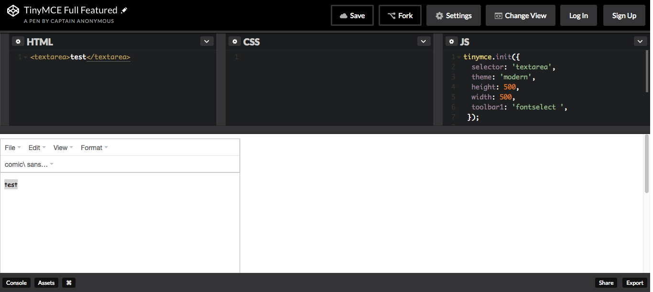Image resolution: width=653 pixels, height=292 pixels.
Task: Open TinyMCE Format menu
Action: point(94,148)
